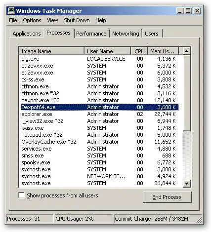Click the window resize grip corner

click(x=199, y=220)
